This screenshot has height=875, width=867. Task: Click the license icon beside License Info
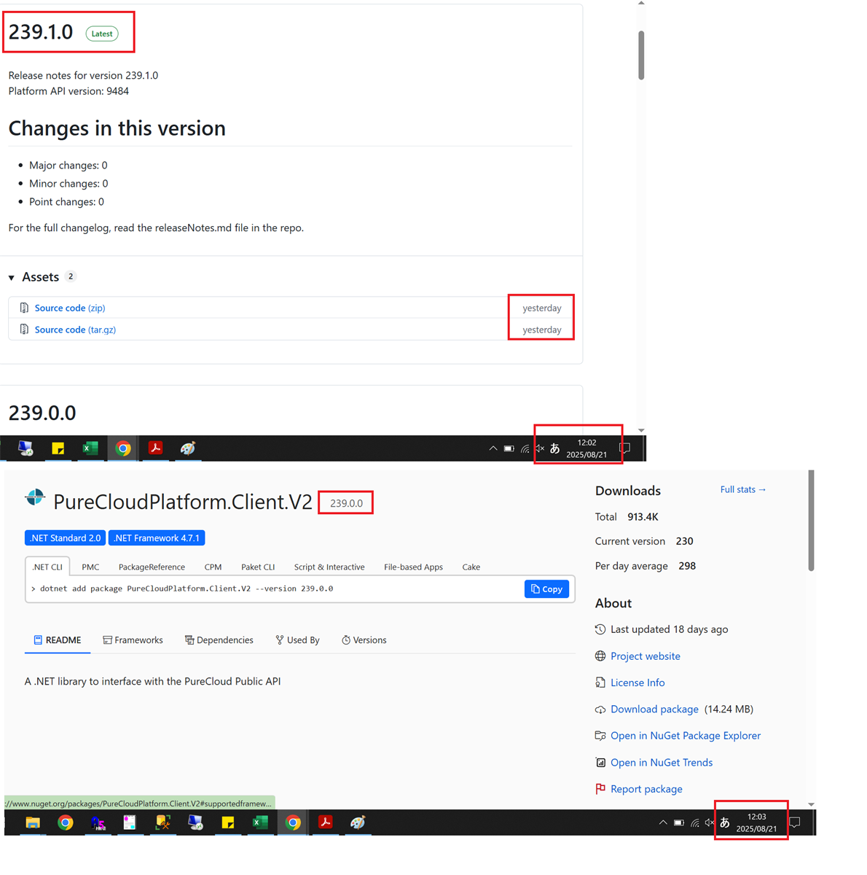[600, 682]
